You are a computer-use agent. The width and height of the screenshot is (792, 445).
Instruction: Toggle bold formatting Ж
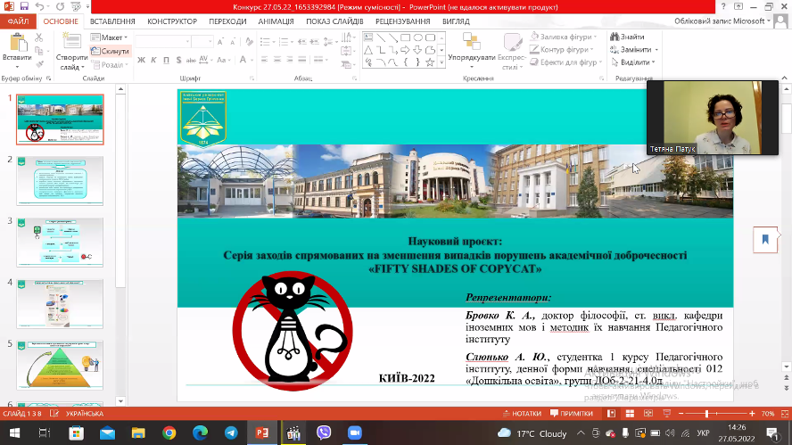[x=142, y=60]
